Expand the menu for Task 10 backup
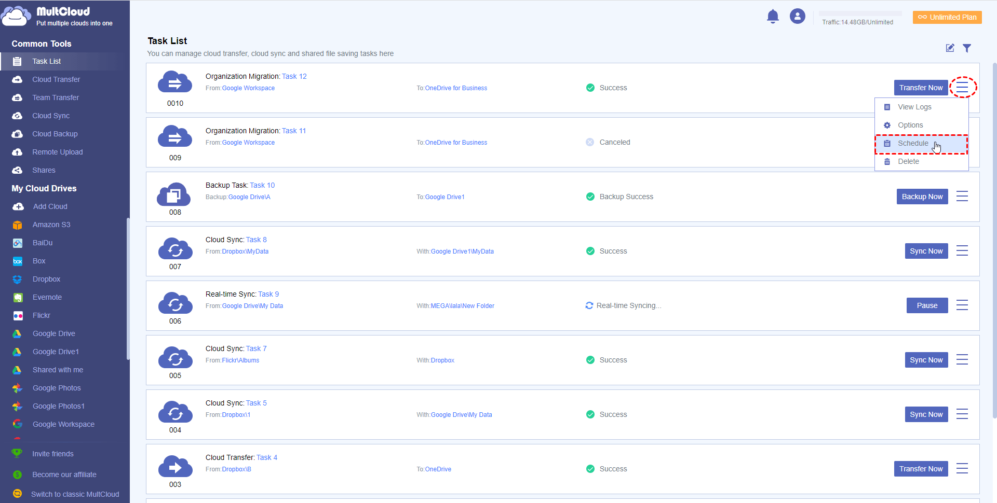This screenshot has height=503, width=997. click(962, 197)
